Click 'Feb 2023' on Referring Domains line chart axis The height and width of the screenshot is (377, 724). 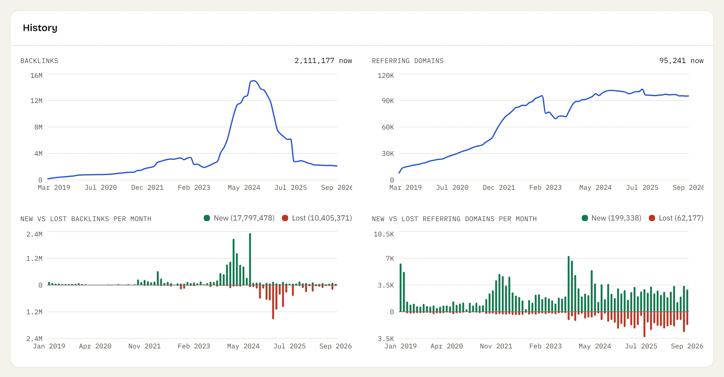[545, 188]
